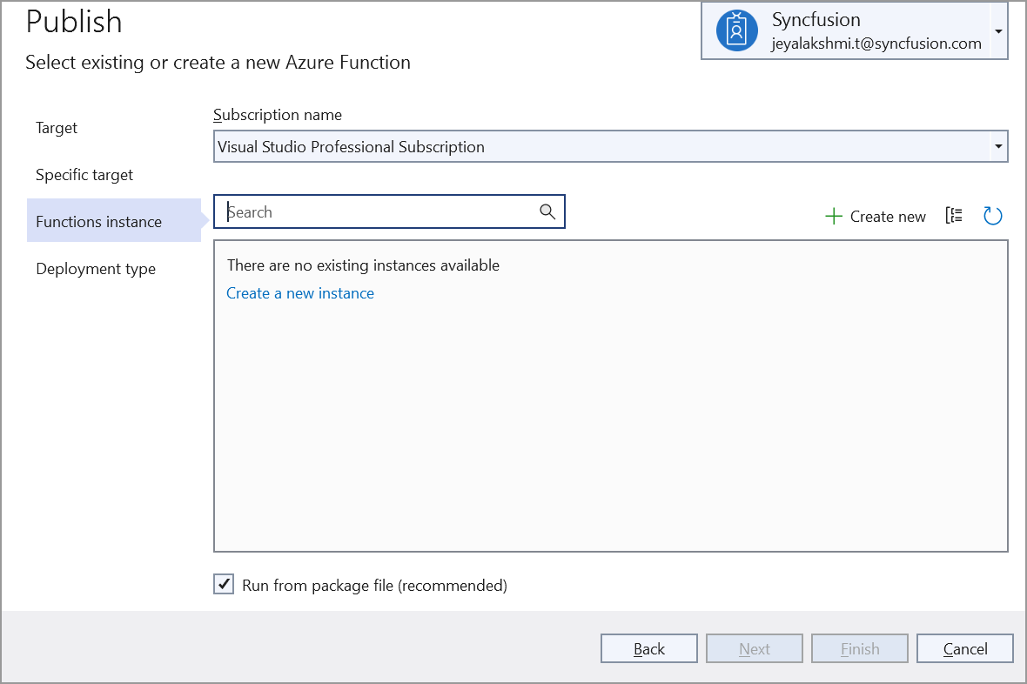1027x684 pixels.
Task: Toggle the recommended package file checkbox off
Action: click(223, 584)
